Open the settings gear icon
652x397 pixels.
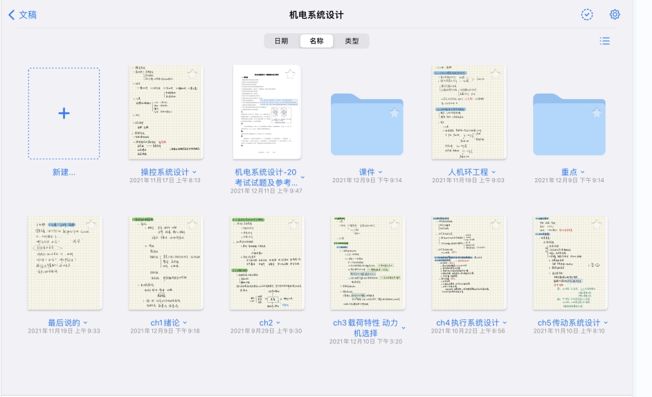615,15
